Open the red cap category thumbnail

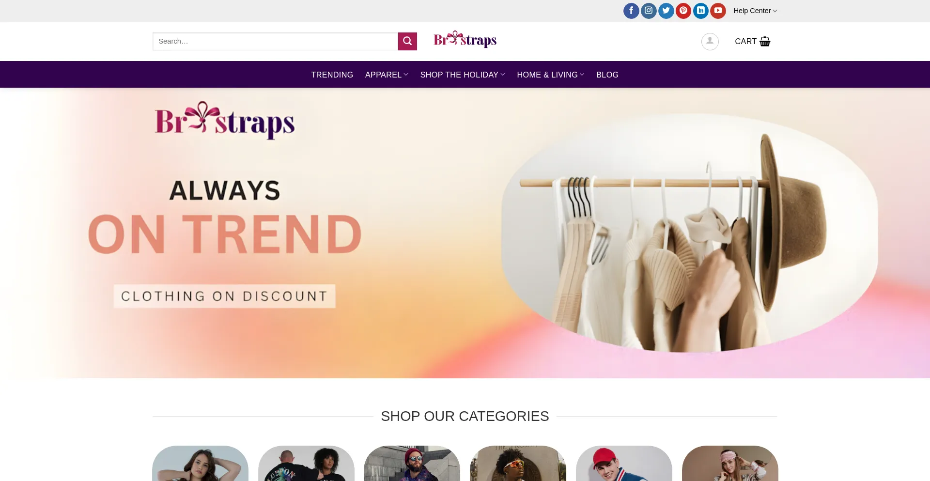(x=624, y=463)
